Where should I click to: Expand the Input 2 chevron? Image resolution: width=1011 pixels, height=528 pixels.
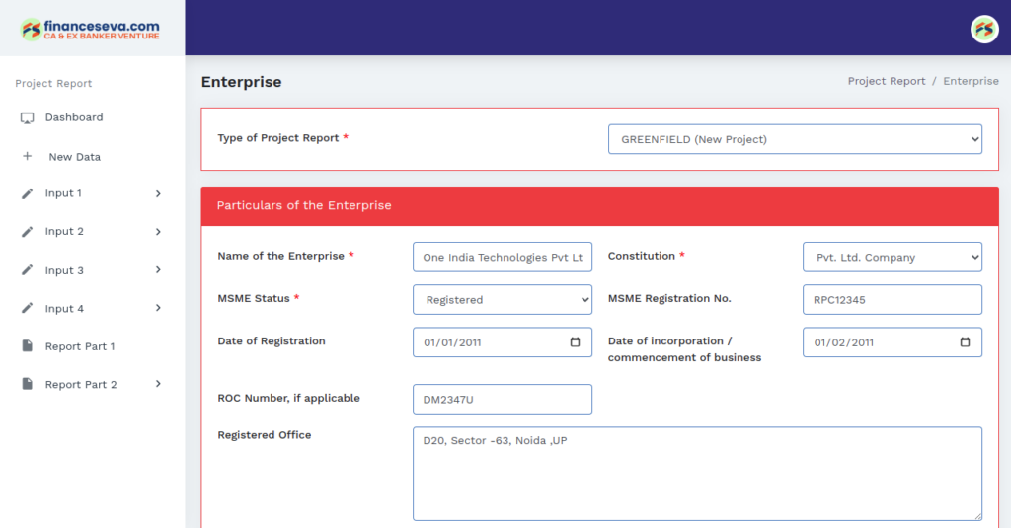tap(158, 232)
